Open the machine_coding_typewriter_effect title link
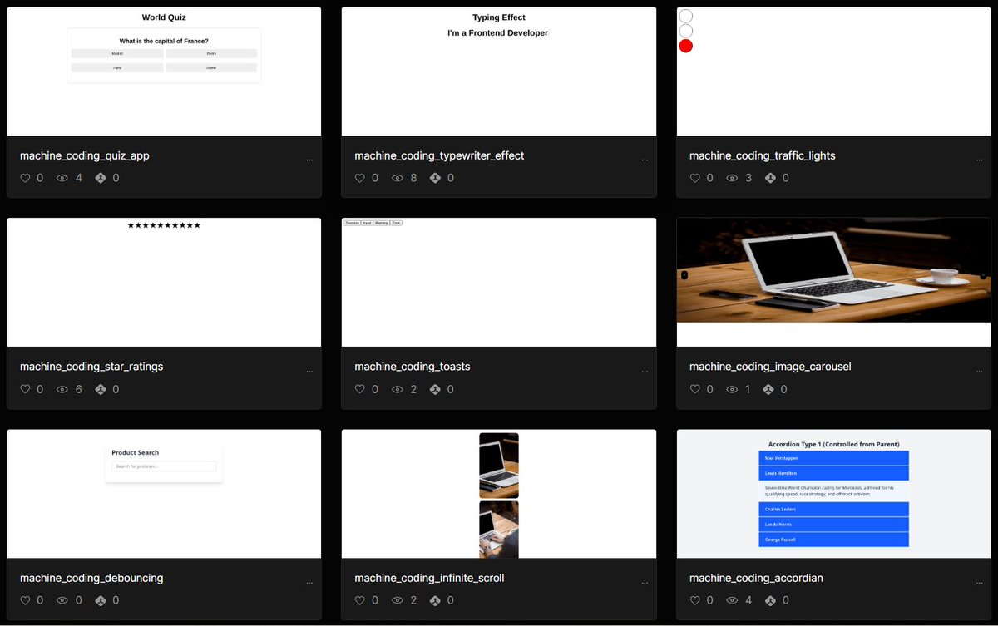 pos(439,155)
